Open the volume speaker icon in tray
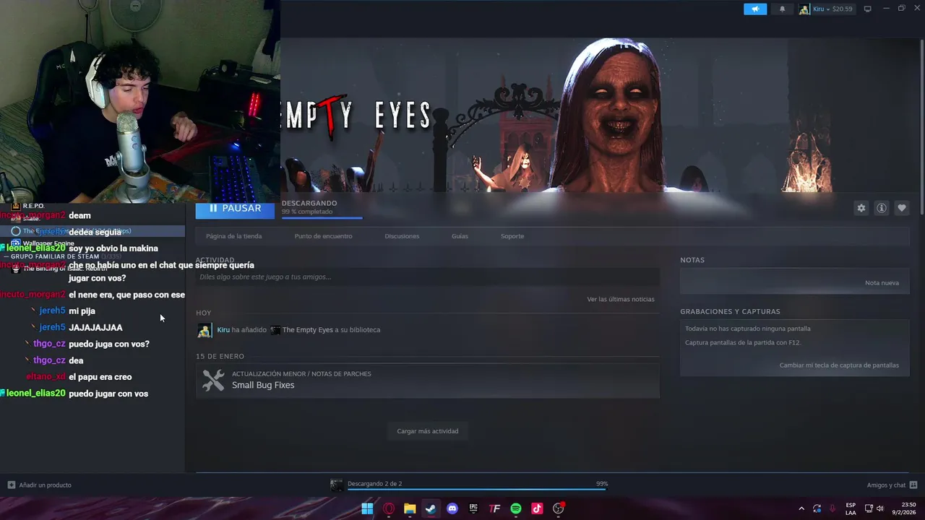The image size is (925, 520). pos(880,508)
